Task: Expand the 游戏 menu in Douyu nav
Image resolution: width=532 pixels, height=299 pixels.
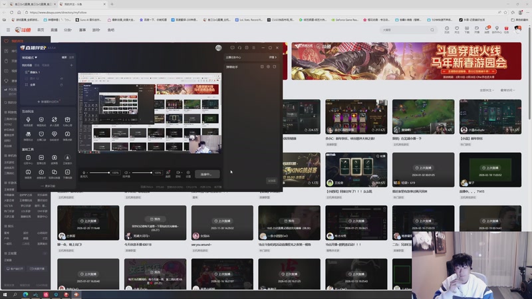Action: tap(96, 30)
